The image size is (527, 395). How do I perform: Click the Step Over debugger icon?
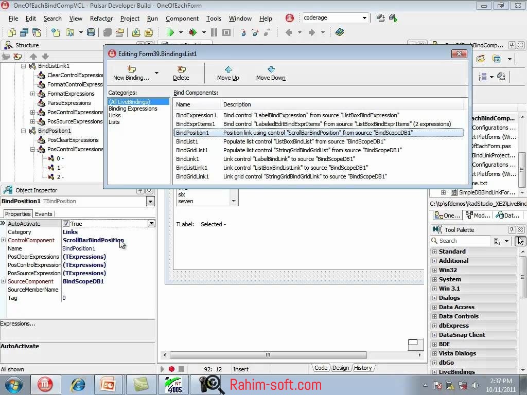tap(255, 32)
